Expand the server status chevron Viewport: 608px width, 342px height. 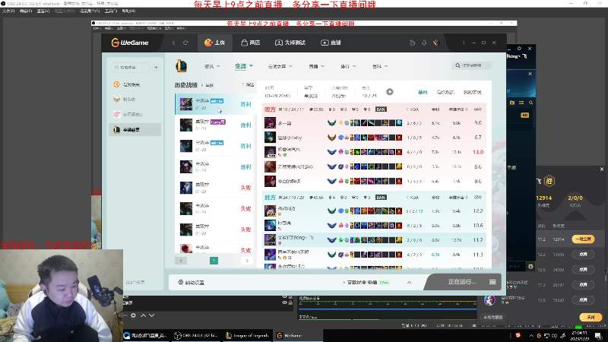409,282
